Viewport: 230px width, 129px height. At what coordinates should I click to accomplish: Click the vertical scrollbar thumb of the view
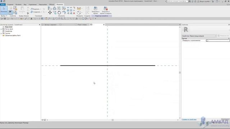click(180, 72)
